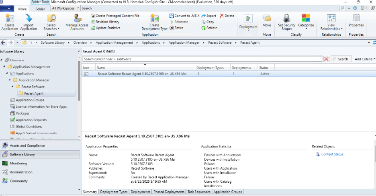Image resolution: width=376 pixels, height=196 pixels.
Task: Click the Retire application button
Action: point(176,28)
